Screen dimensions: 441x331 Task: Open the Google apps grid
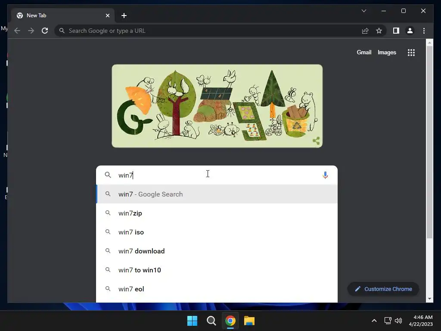click(411, 52)
